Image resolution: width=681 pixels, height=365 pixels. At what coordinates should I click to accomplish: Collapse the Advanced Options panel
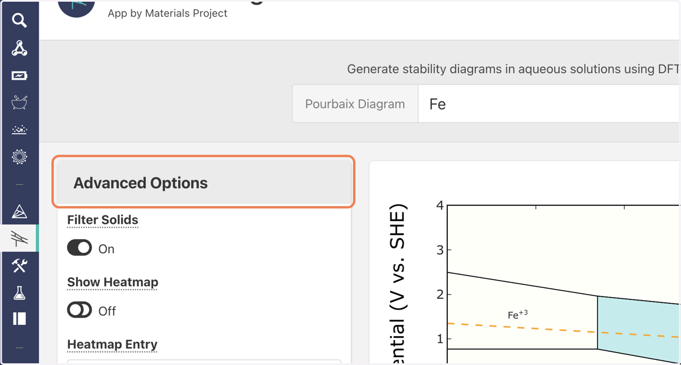tap(204, 182)
